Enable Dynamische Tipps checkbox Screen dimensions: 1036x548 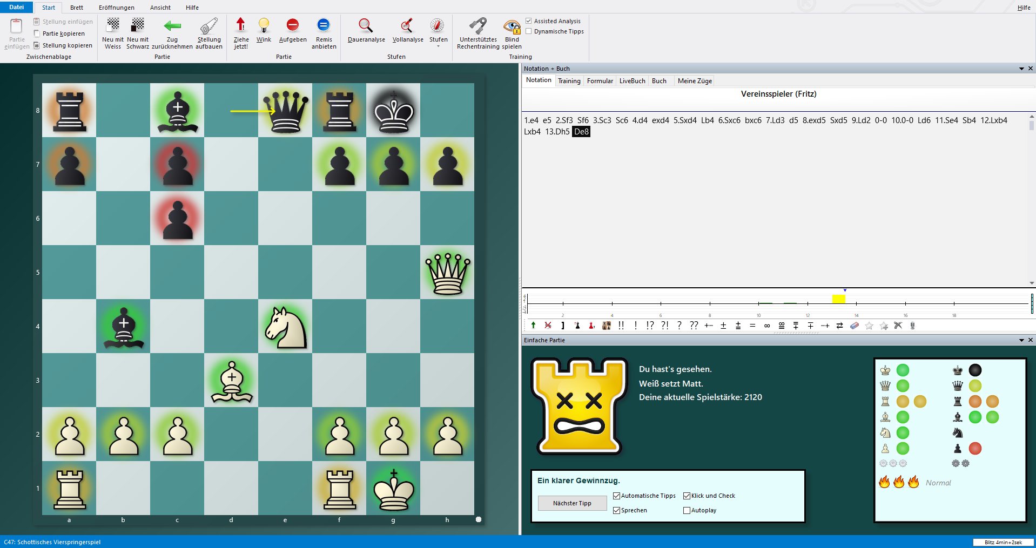(529, 31)
